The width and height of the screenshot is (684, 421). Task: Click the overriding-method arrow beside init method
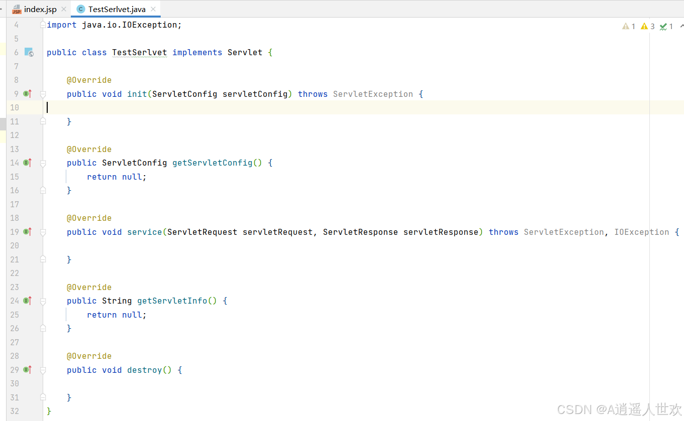point(27,93)
